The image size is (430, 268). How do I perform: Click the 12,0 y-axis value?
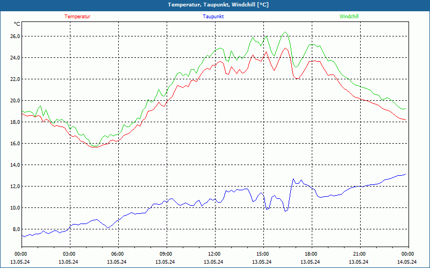click(x=15, y=186)
